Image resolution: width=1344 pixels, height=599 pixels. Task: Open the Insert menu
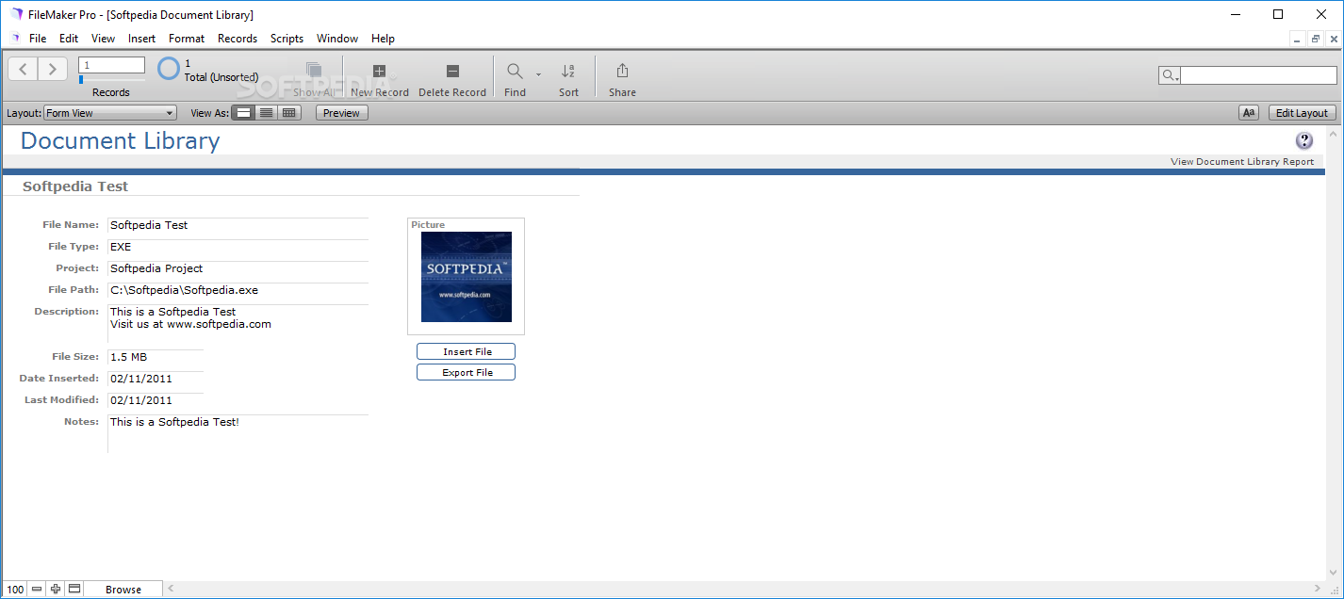pos(142,39)
